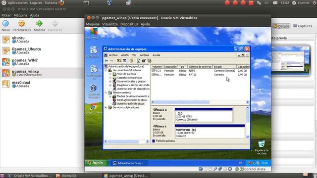Open Google Chrome desktop shortcut

(x=94, y=109)
